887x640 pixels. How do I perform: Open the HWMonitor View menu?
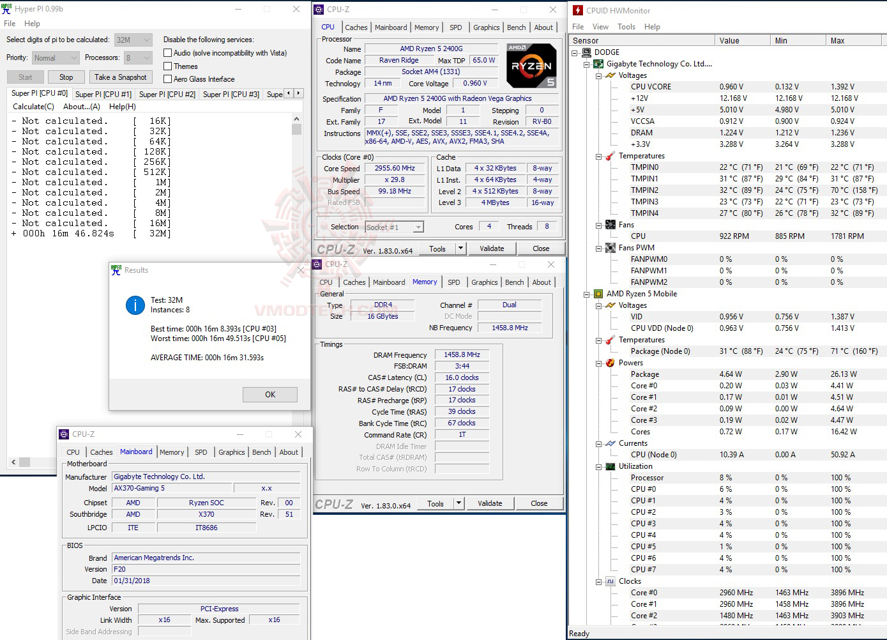pyautogui.click(x=600, y=27)
